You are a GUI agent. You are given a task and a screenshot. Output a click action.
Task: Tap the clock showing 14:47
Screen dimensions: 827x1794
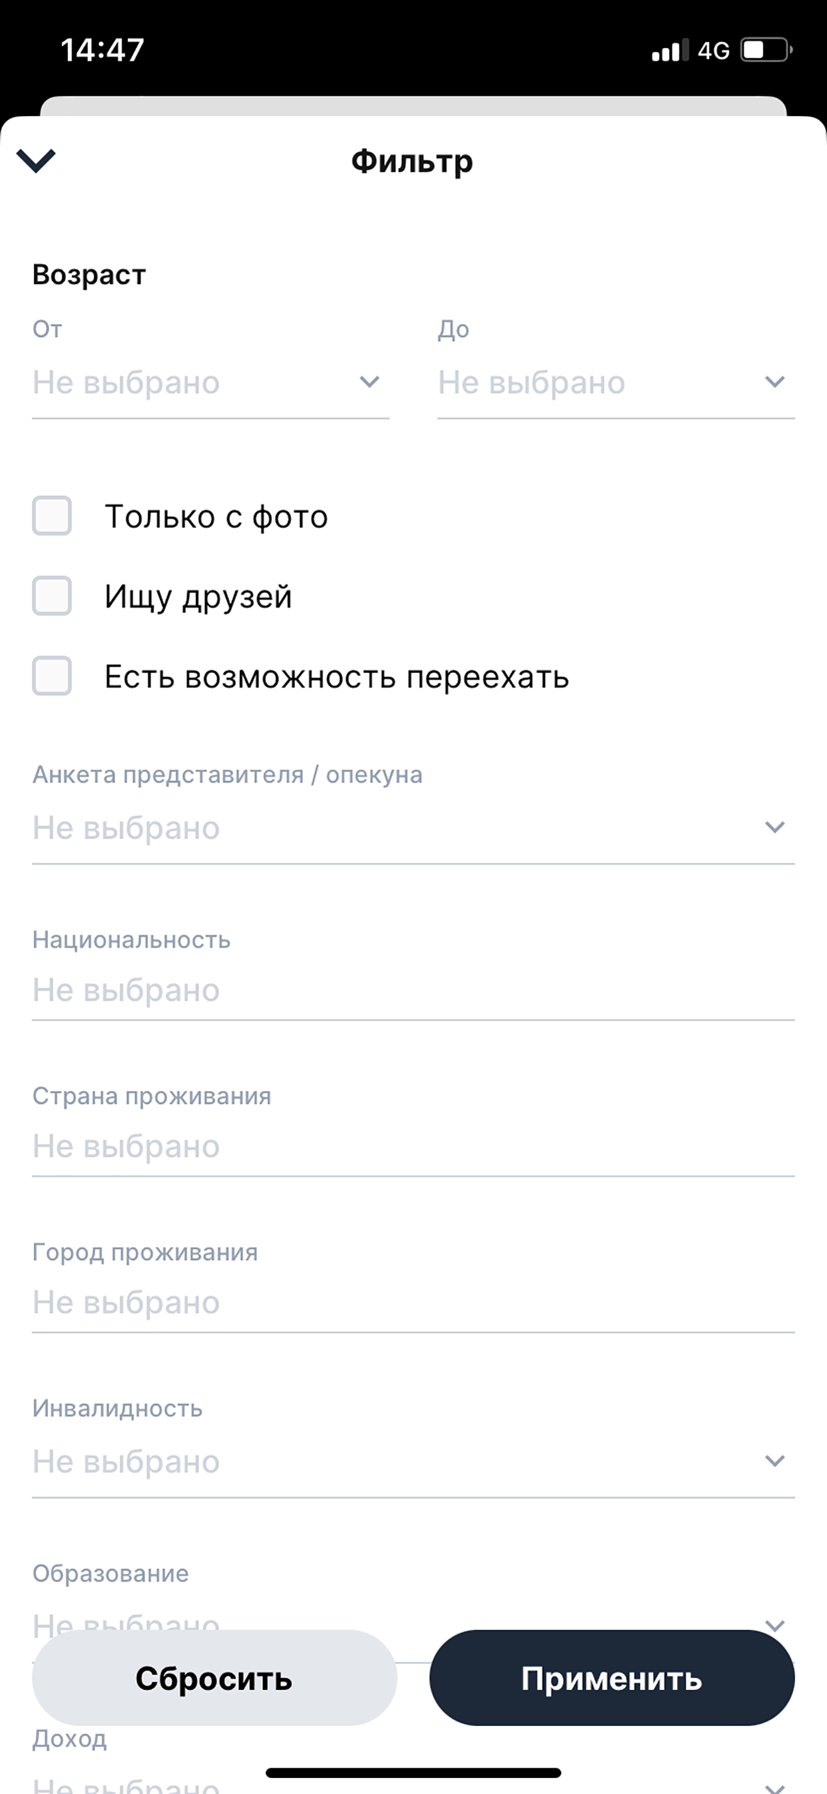[x=103, y=50]
